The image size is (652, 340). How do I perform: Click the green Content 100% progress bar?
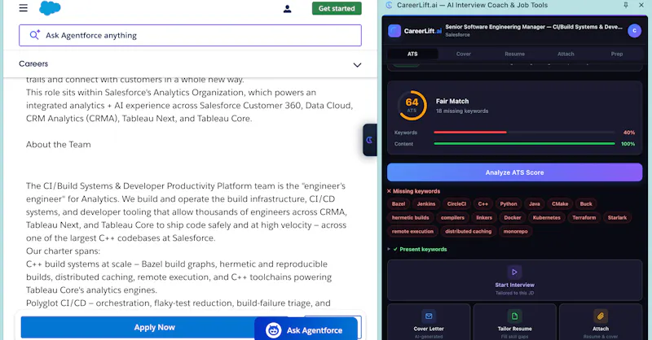coord(524,144)
